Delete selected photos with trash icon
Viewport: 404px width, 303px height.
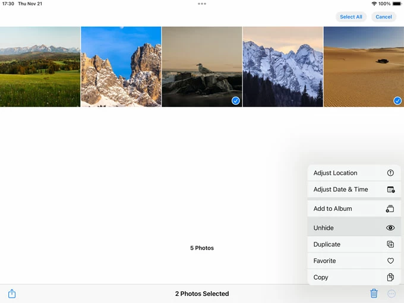point(374,293)
